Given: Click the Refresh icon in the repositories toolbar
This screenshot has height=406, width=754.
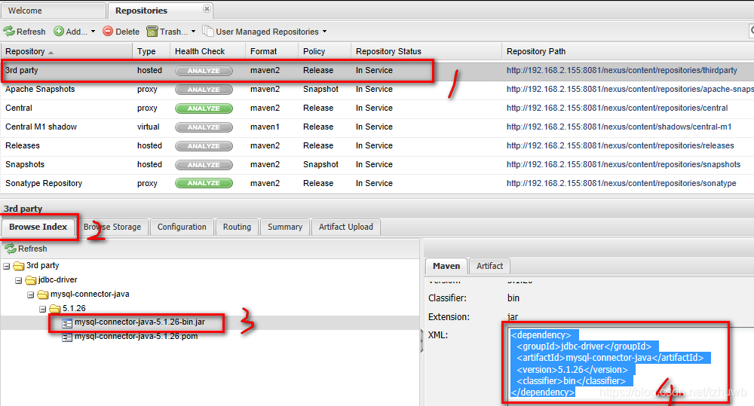Looking at the screenshot, I should coord(9,31).
